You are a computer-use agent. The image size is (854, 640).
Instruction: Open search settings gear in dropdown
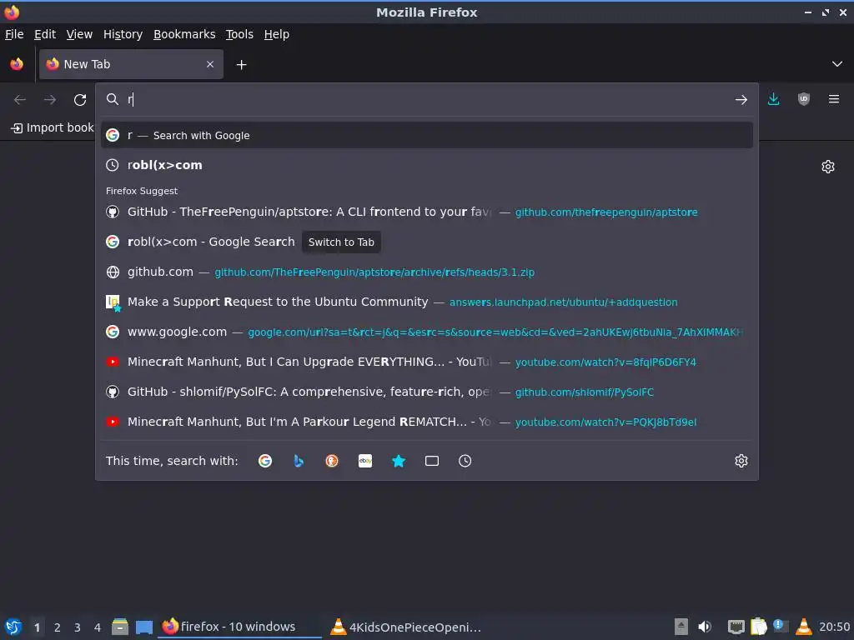(741, 461)
